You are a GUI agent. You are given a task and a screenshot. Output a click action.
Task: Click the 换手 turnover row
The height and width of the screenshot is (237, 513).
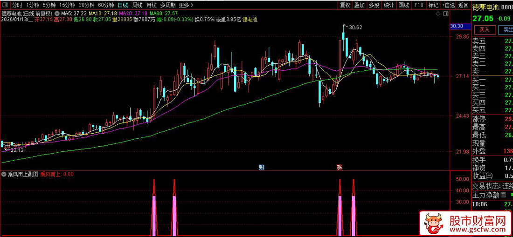[492, 160]
